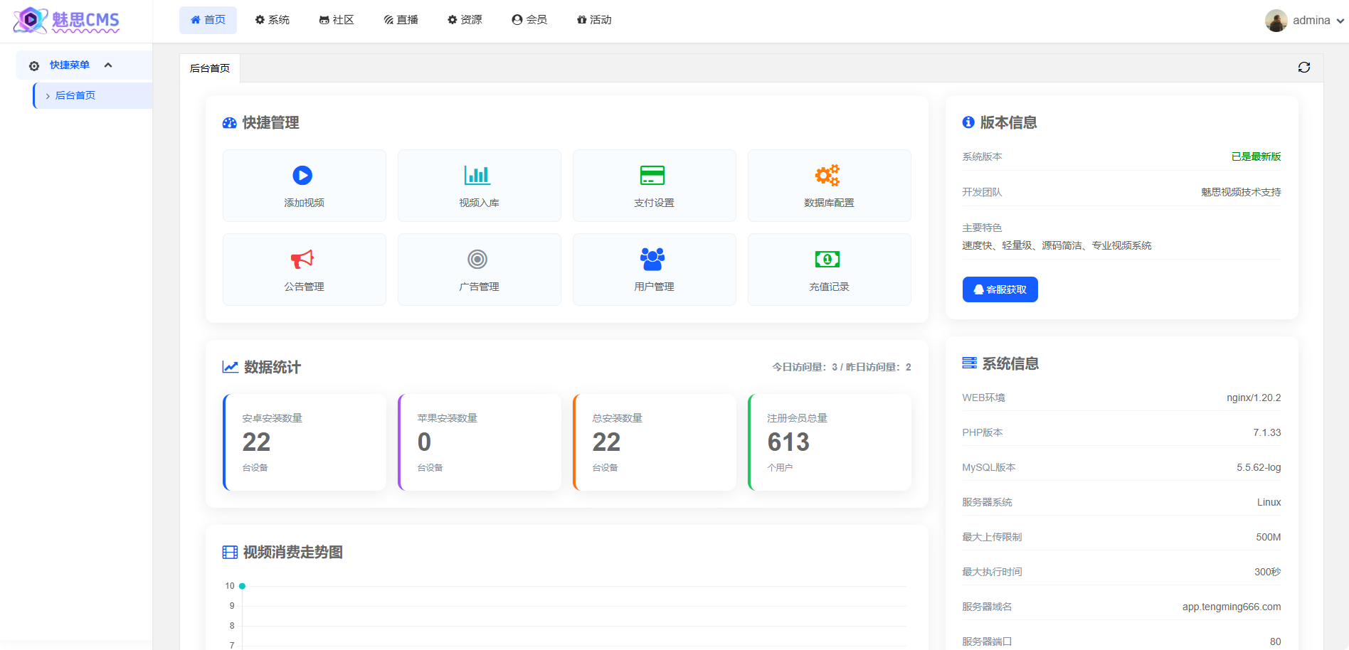1349x650 pixels.
Task: Open the 系统 menu
Action: [272, 20]
